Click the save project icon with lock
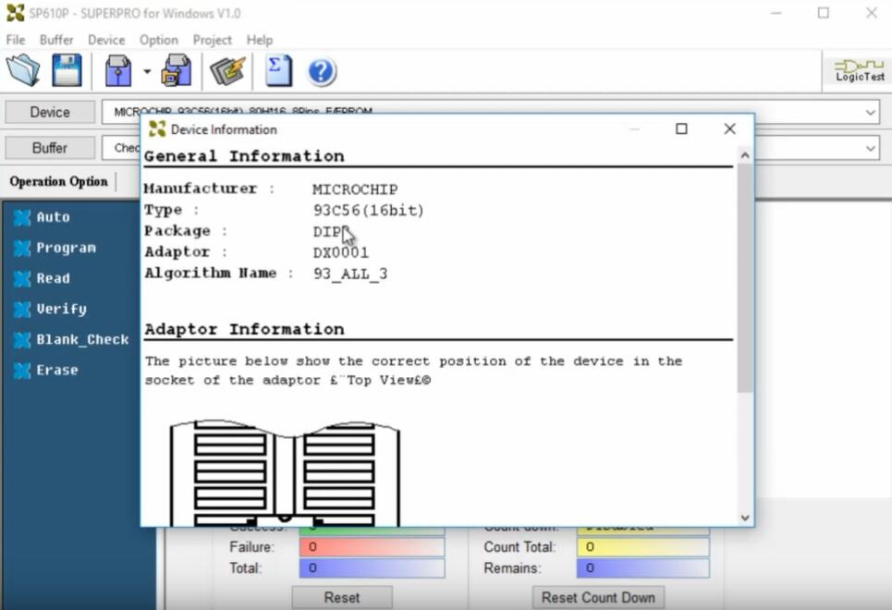The height and width of the screenshot is (610, 892). click(x=177, y=70)
